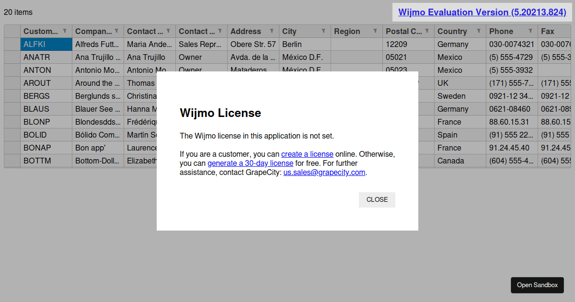Open the City column filter icon
Viewport: 575px width, 302px height.
pos(323,31)
